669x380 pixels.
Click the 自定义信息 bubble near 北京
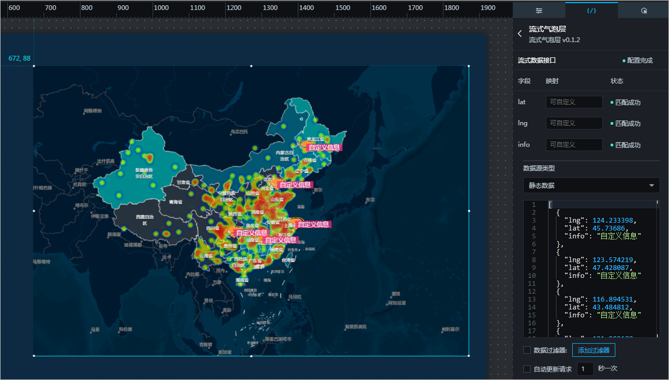[x=295, y=185]
